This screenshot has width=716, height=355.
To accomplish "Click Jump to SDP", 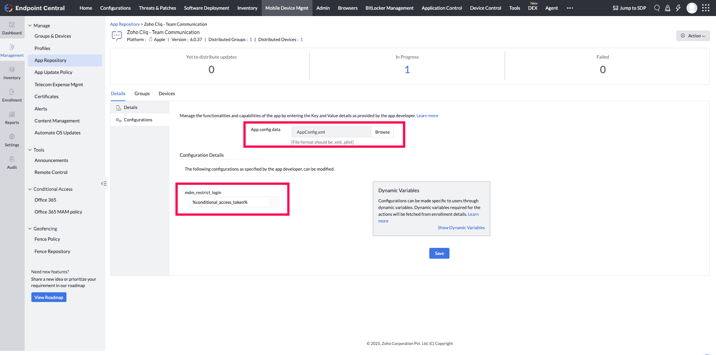I will point(629,8).
